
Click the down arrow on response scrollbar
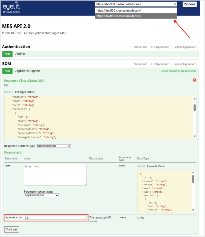(195, 136)
